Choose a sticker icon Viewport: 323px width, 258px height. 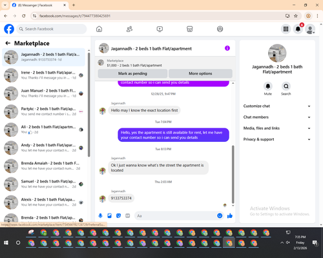(118, 215)
